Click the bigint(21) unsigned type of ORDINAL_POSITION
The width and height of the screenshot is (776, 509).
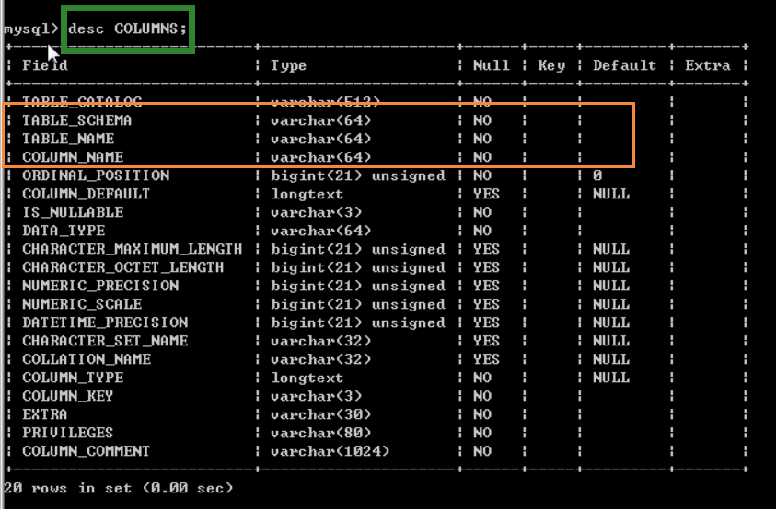[358, 175]
